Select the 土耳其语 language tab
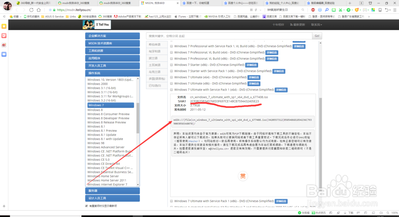 (x=157, y=65)
